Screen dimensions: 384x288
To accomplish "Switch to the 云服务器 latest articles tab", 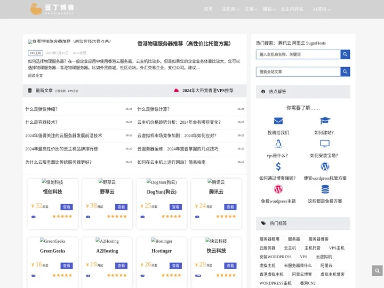I will tap(60, 91).
